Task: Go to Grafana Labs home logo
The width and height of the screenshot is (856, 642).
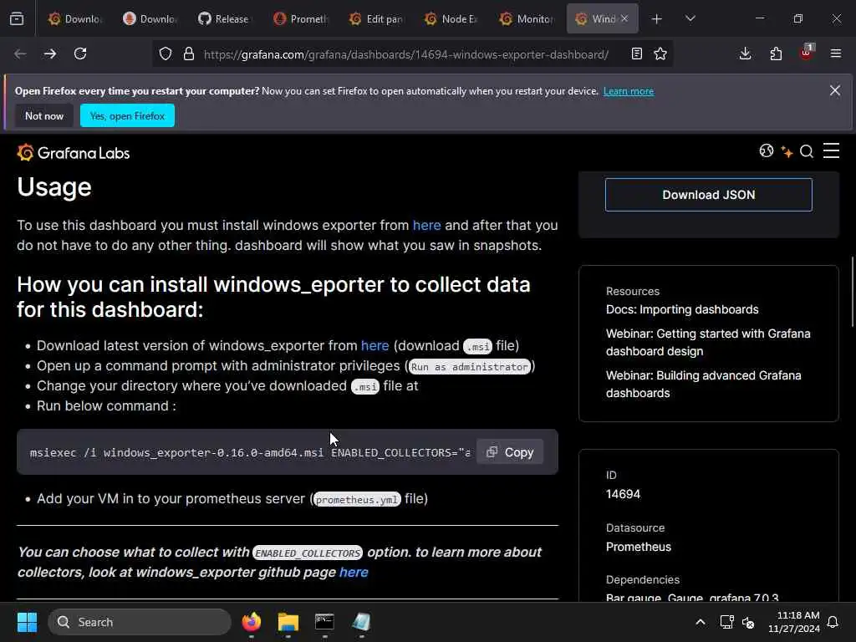Action: 74,153
